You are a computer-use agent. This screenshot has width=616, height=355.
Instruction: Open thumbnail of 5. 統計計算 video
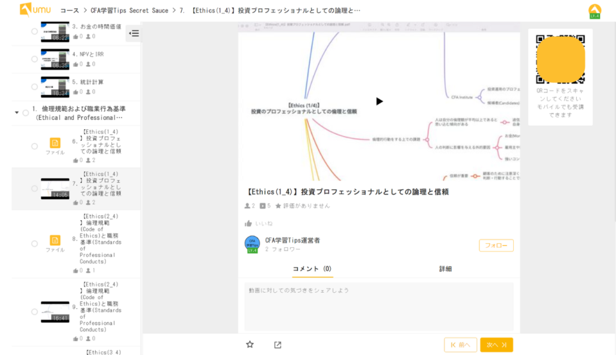point(55,87)
